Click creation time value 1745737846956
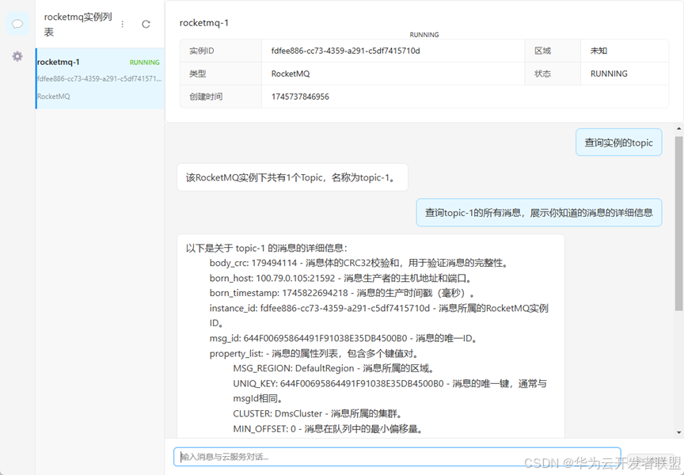This screenshot has width=684, height=475. pos(300,97)
